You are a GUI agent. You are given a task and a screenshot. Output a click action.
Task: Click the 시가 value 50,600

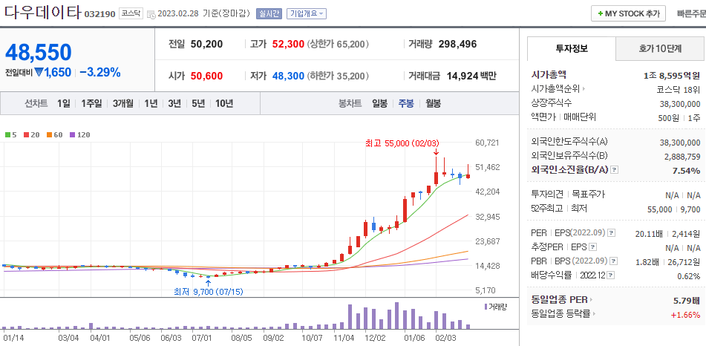(206, 76)
